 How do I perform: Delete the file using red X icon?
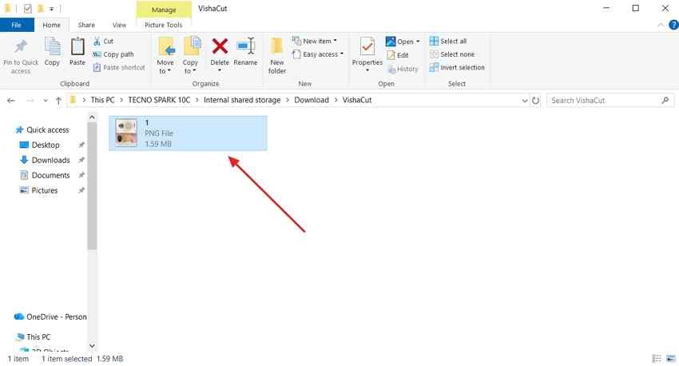(x=220, y=46)
